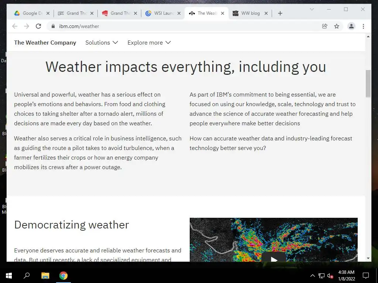
Task: Expand the Explore more dropdown menu
Action: [149, 43]
